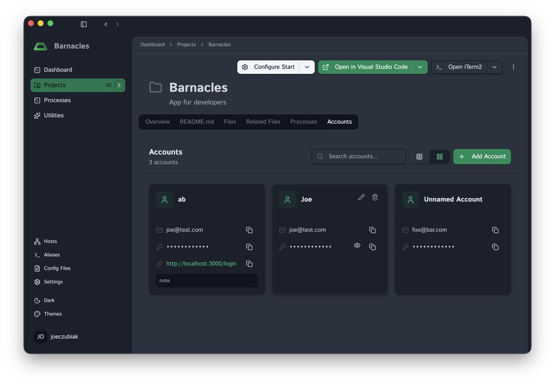Switch to the Related Files tab
This screenshot has width=555, height=385.
(263, 122)
